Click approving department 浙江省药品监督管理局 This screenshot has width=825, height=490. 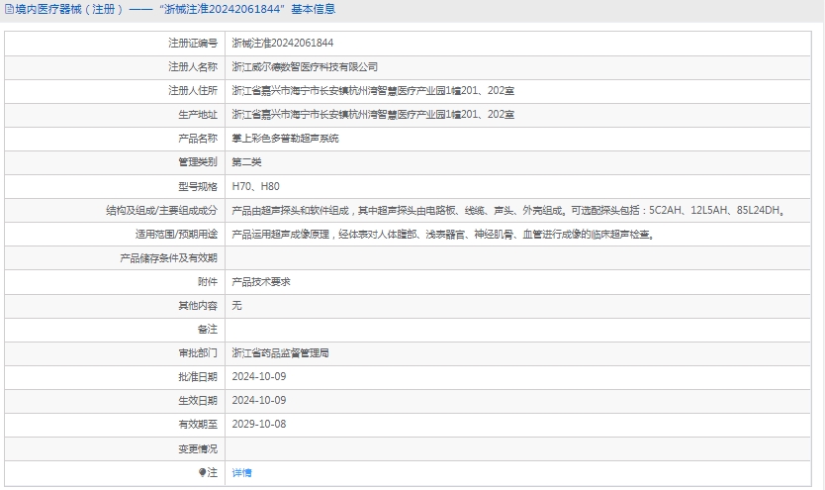pyautogui.click(x=280, y=352)
